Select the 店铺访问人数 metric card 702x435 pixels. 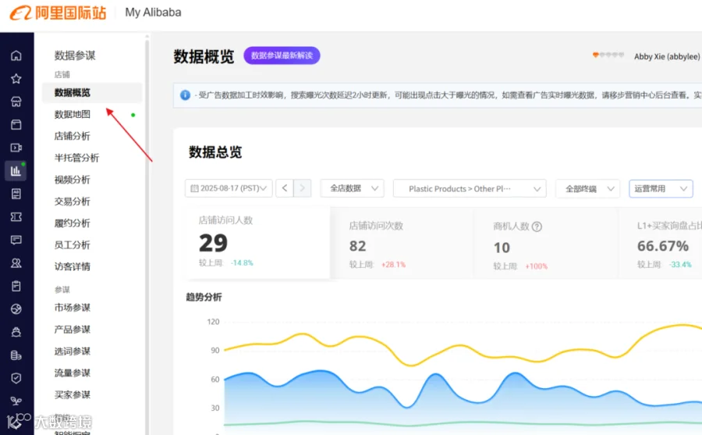(257, 243)
